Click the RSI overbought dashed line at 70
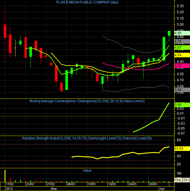 coord(85,144)
